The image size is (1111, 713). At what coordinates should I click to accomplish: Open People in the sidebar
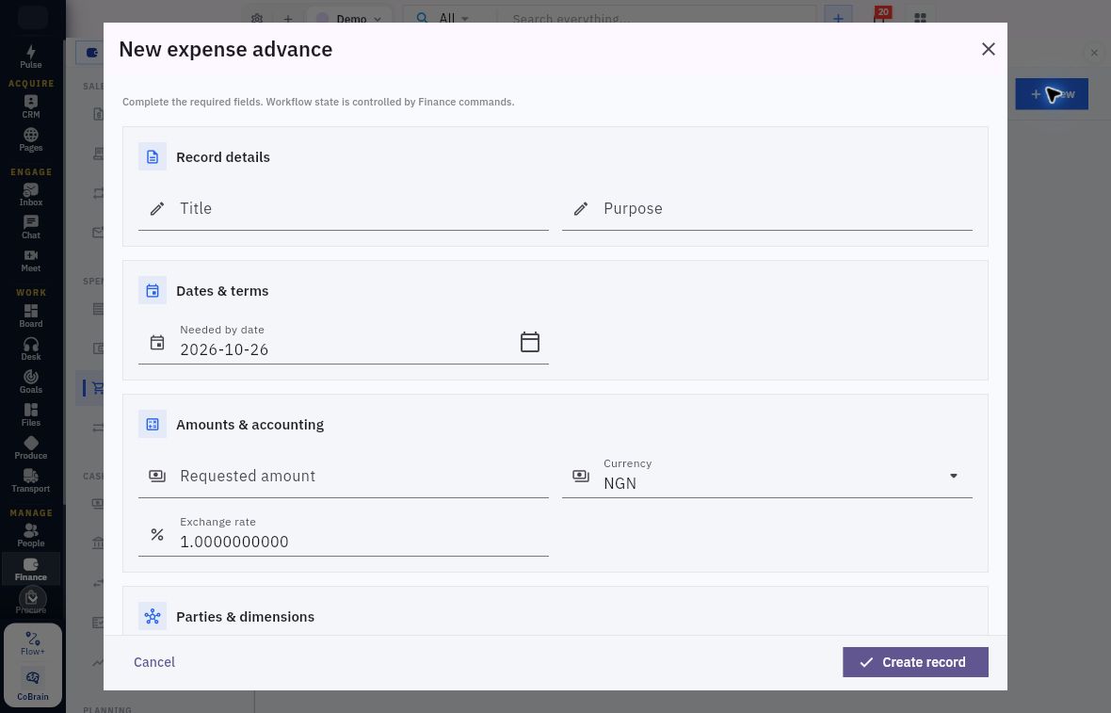coord(30,535)
